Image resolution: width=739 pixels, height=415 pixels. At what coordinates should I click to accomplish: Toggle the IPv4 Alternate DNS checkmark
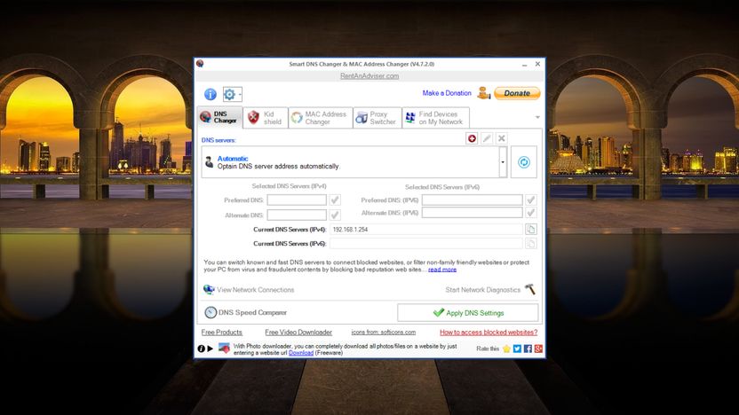tap(335, 215)
